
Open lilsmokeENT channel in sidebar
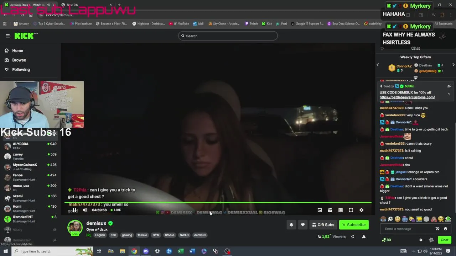(30, 219)
